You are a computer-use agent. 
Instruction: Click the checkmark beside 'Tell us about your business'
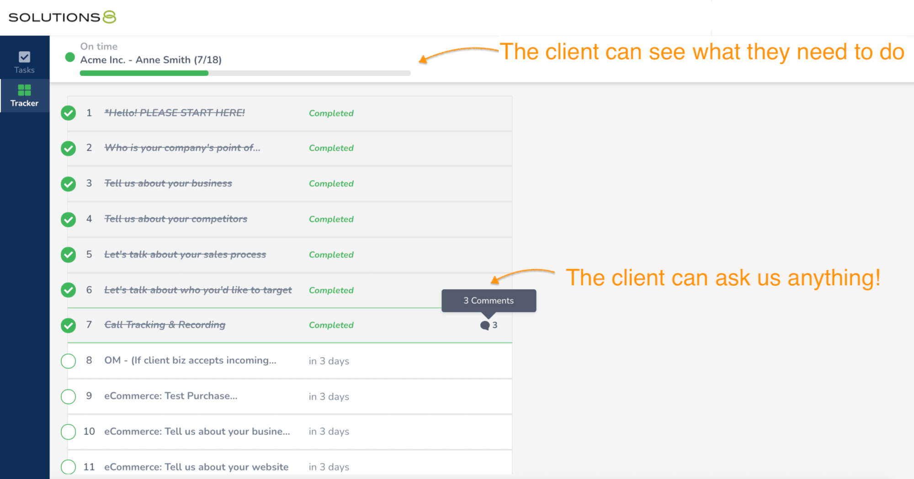tap(68, 183)
